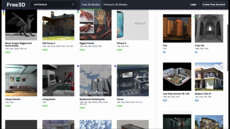Click the $25 price under Modern Villa 01
230x129 pixels.
coord(197,100)
